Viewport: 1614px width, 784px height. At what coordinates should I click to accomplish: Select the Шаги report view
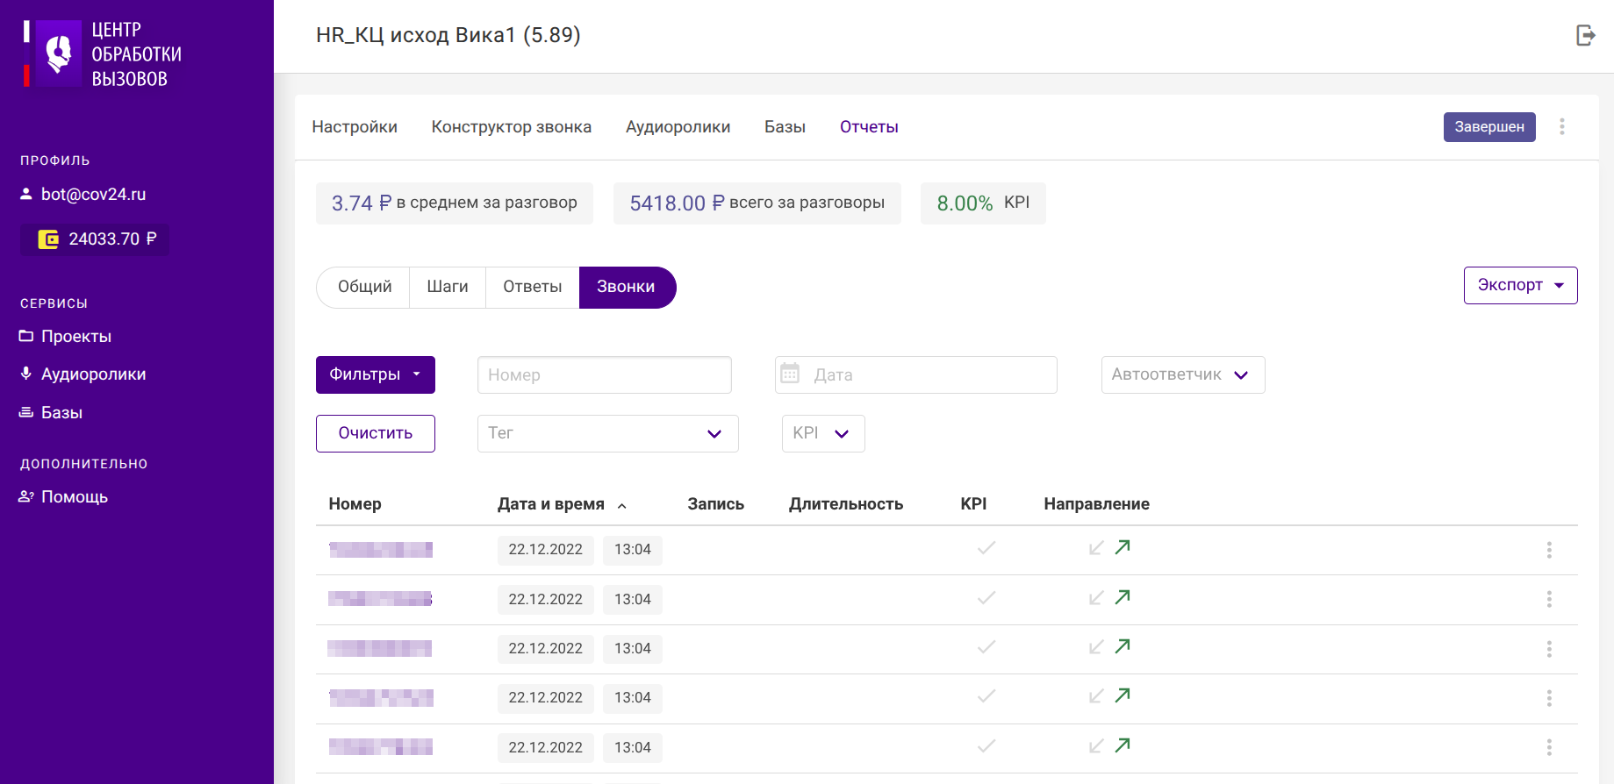(448, 287)
